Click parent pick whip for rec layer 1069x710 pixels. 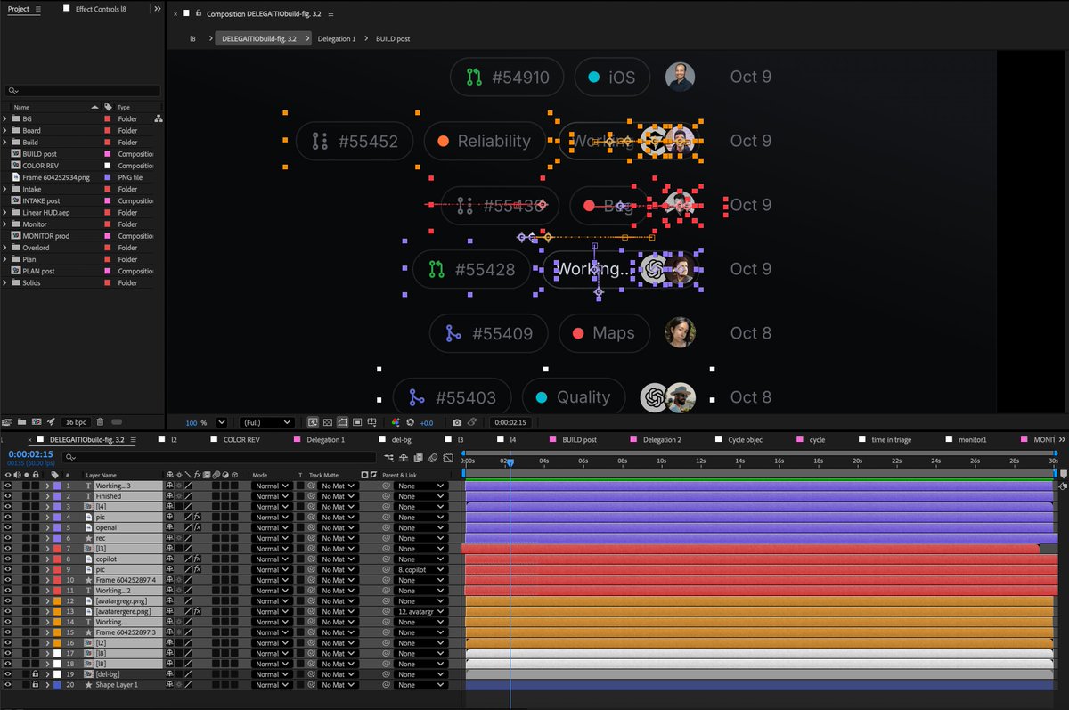click(387, 538)
